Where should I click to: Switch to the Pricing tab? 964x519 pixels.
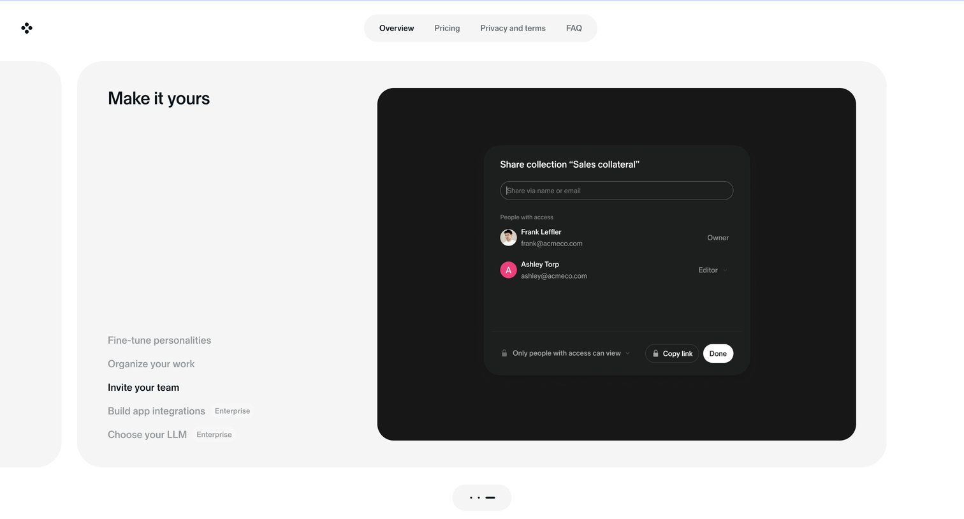pos(447,28)
